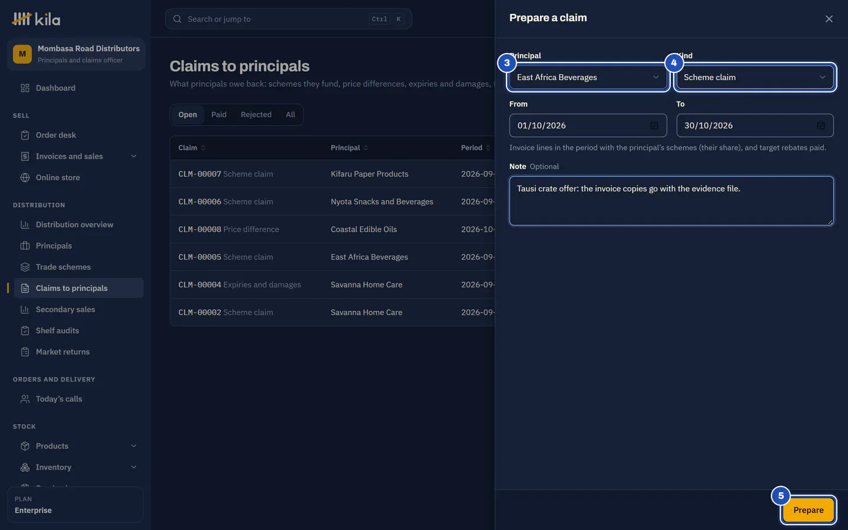Image resolution: width=848 pixels, height=530 pixels.
Task: Click the kila logo
Action: (37, 19)
